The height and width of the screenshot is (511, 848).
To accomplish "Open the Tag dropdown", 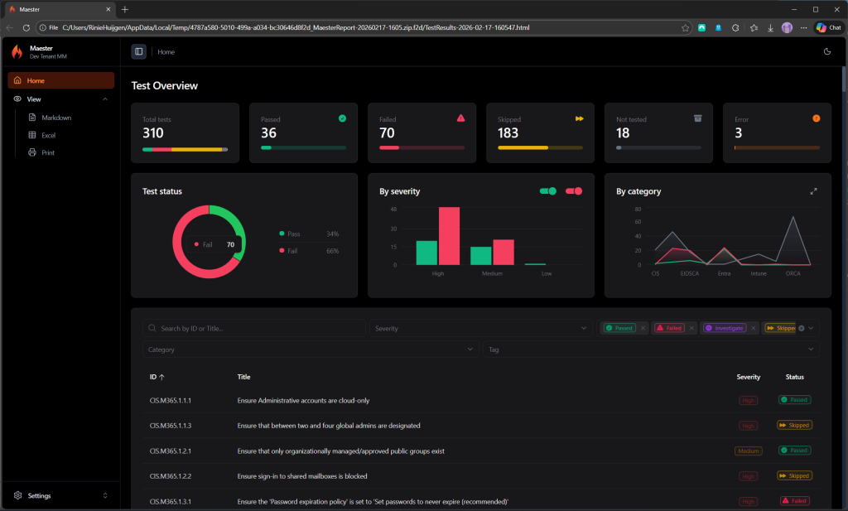I will click(x=651, y=350).
